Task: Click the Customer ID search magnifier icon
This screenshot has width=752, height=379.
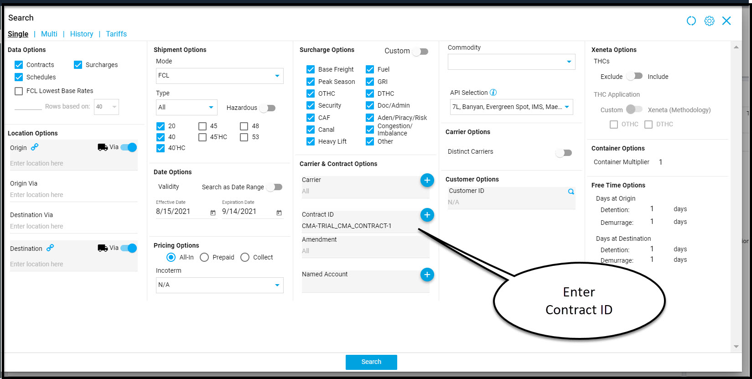Action: tap(570, 192)
